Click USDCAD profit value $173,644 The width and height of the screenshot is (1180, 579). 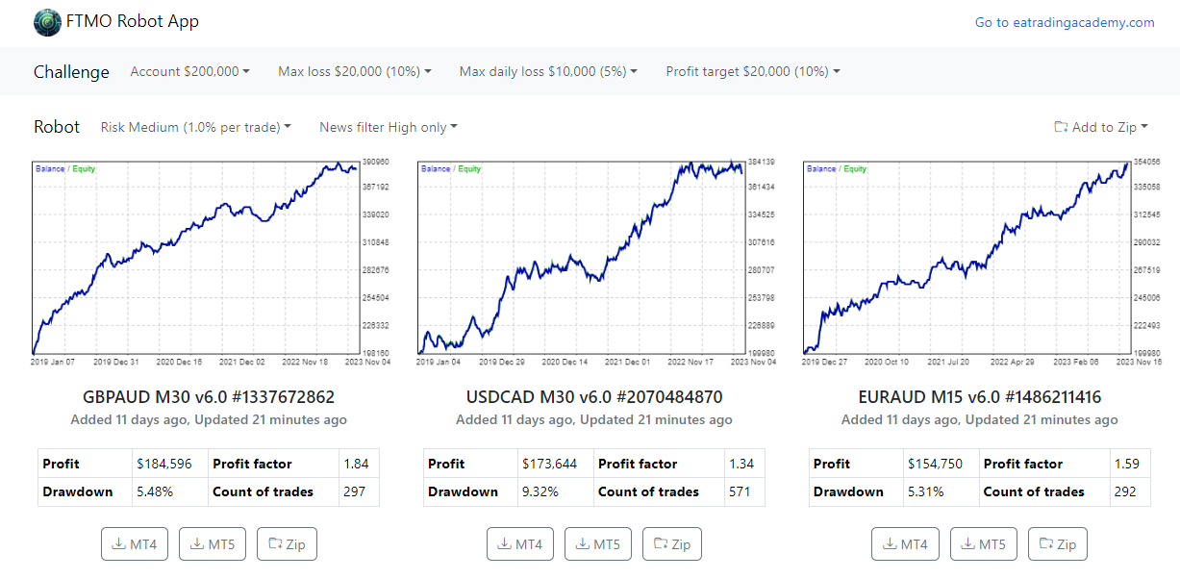(550, 464)
